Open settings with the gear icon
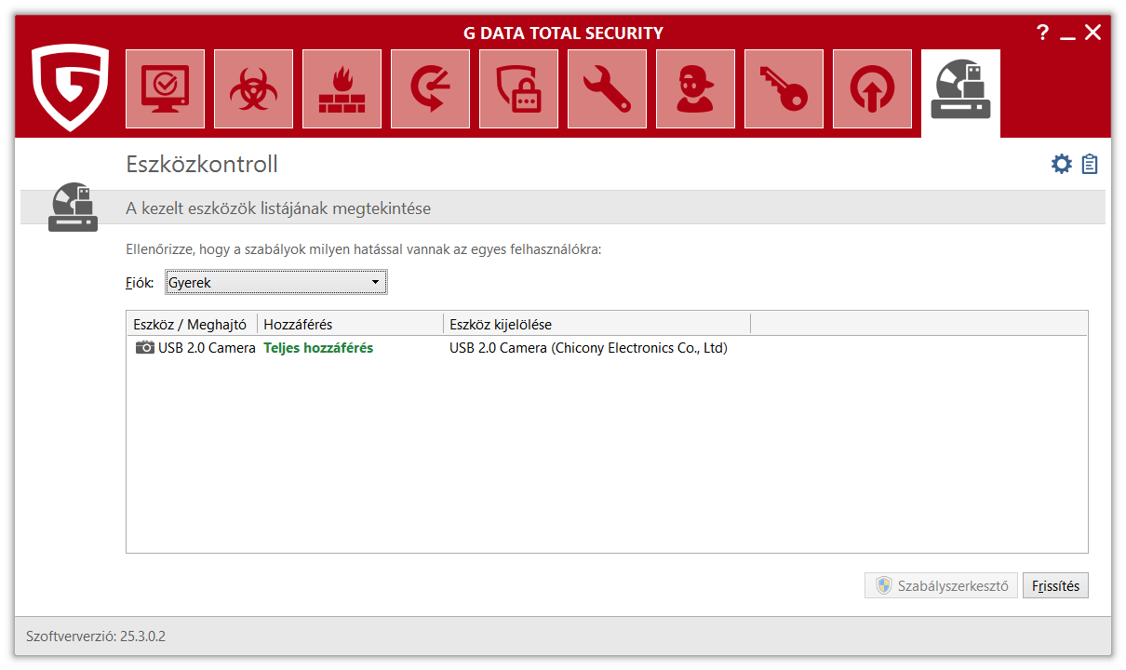 (1061, 165)
